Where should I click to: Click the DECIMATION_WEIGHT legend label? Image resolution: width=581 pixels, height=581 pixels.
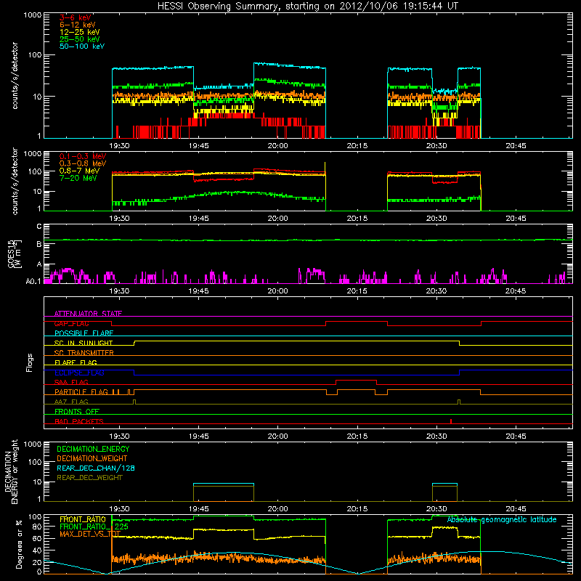92,458
